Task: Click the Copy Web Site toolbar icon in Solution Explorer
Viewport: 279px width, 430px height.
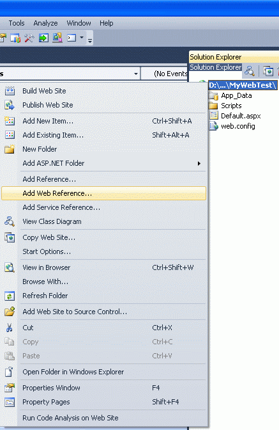Action: [268, 71]
